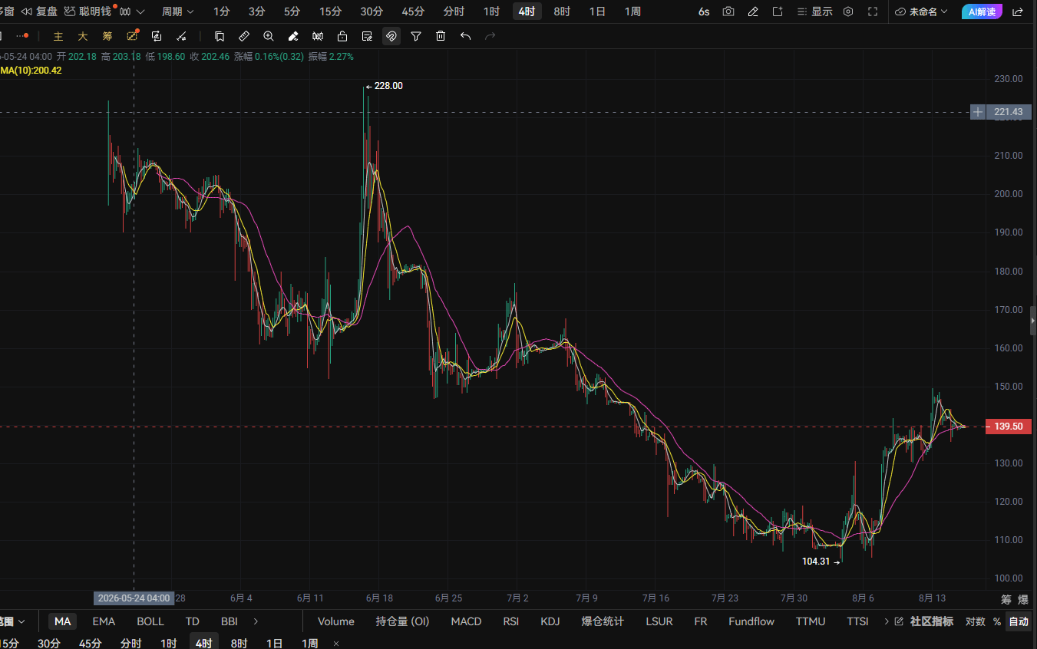Toggle 对数 logarithmic scale
The height and width of the screenshot is (649, 1037).
975,621
